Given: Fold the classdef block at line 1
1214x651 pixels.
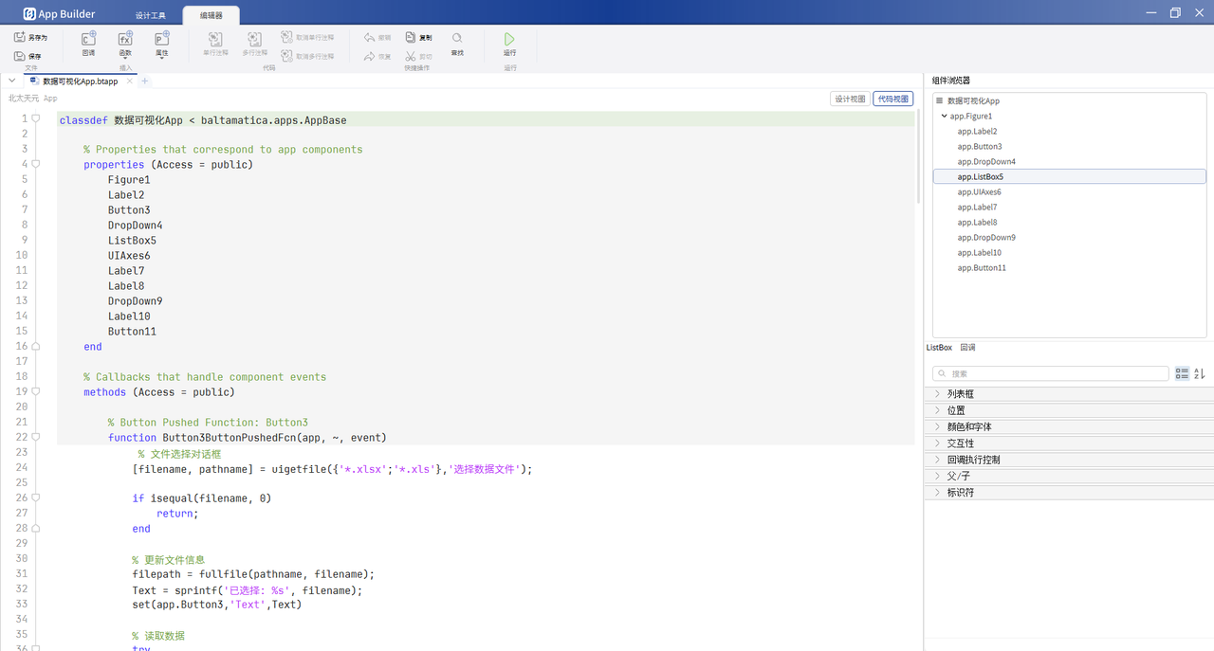Looking at the screenshot, I should point(36,118).
